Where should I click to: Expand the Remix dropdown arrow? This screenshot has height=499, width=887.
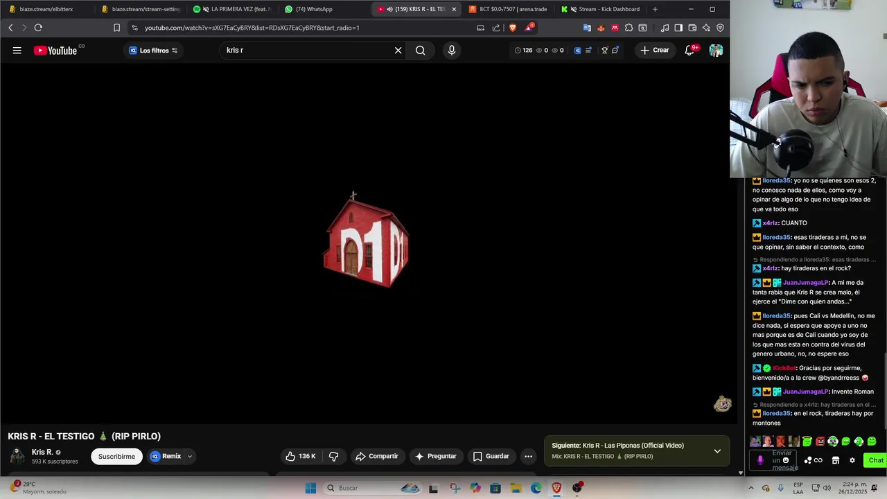click(x=190, y=456)
